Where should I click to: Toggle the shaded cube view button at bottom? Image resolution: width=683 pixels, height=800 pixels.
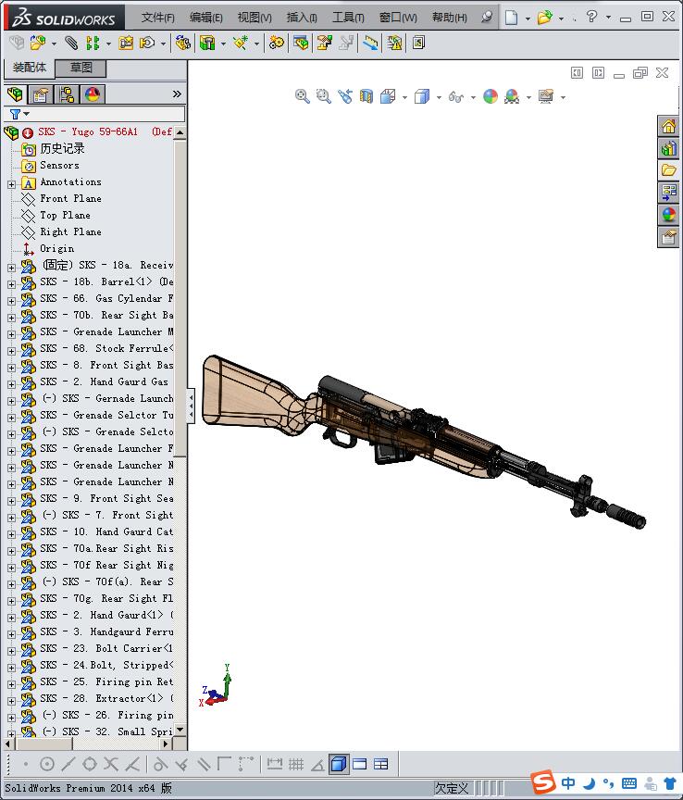pyautogui.click(x=339, y=764)
